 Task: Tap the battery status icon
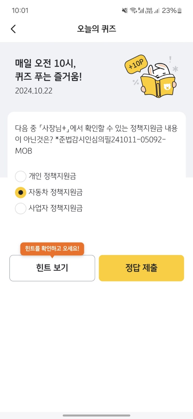coord(179,10)
